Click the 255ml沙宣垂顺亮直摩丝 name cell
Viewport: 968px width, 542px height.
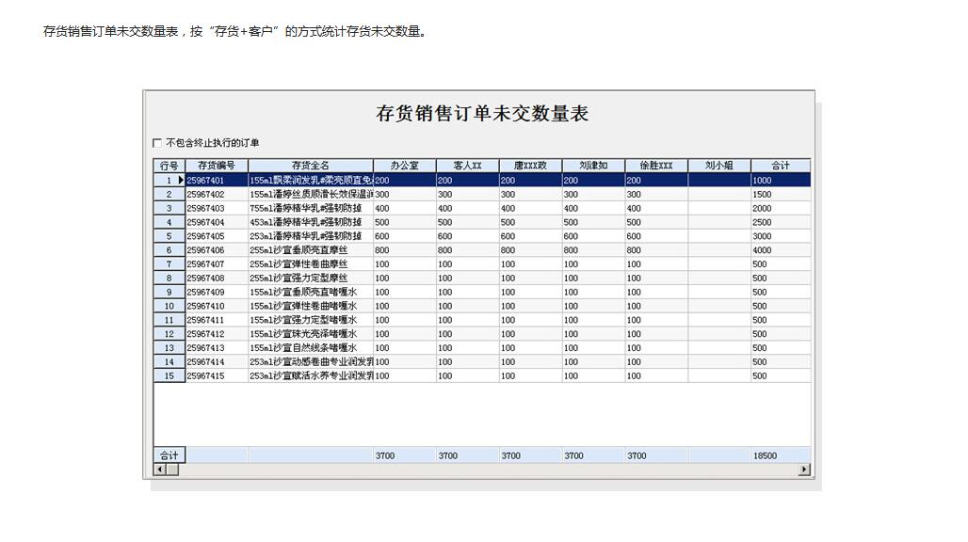click(311, 250)
